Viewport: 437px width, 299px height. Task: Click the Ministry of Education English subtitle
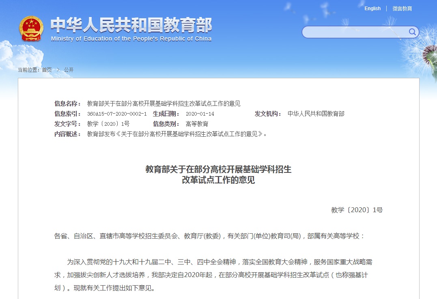point(131,39)
